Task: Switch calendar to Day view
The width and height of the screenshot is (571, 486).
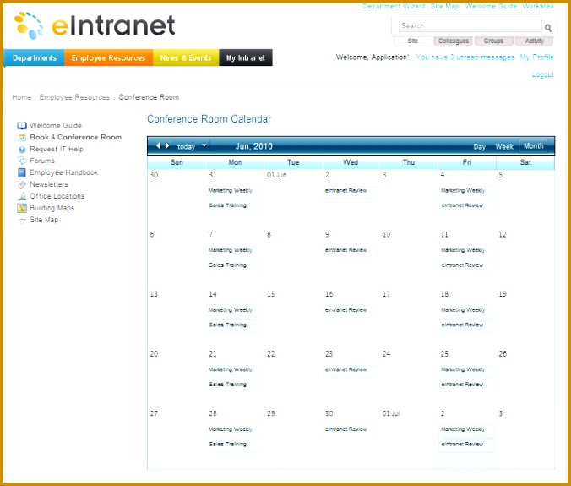Action: [479, 147]
